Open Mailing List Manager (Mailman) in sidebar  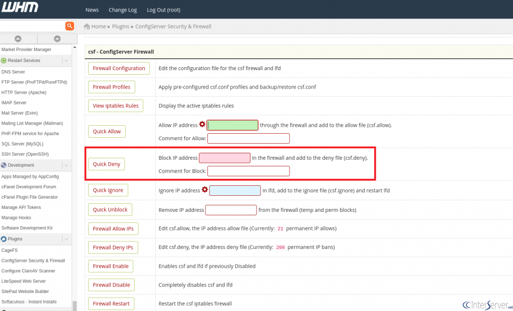[x=32, y=123]
